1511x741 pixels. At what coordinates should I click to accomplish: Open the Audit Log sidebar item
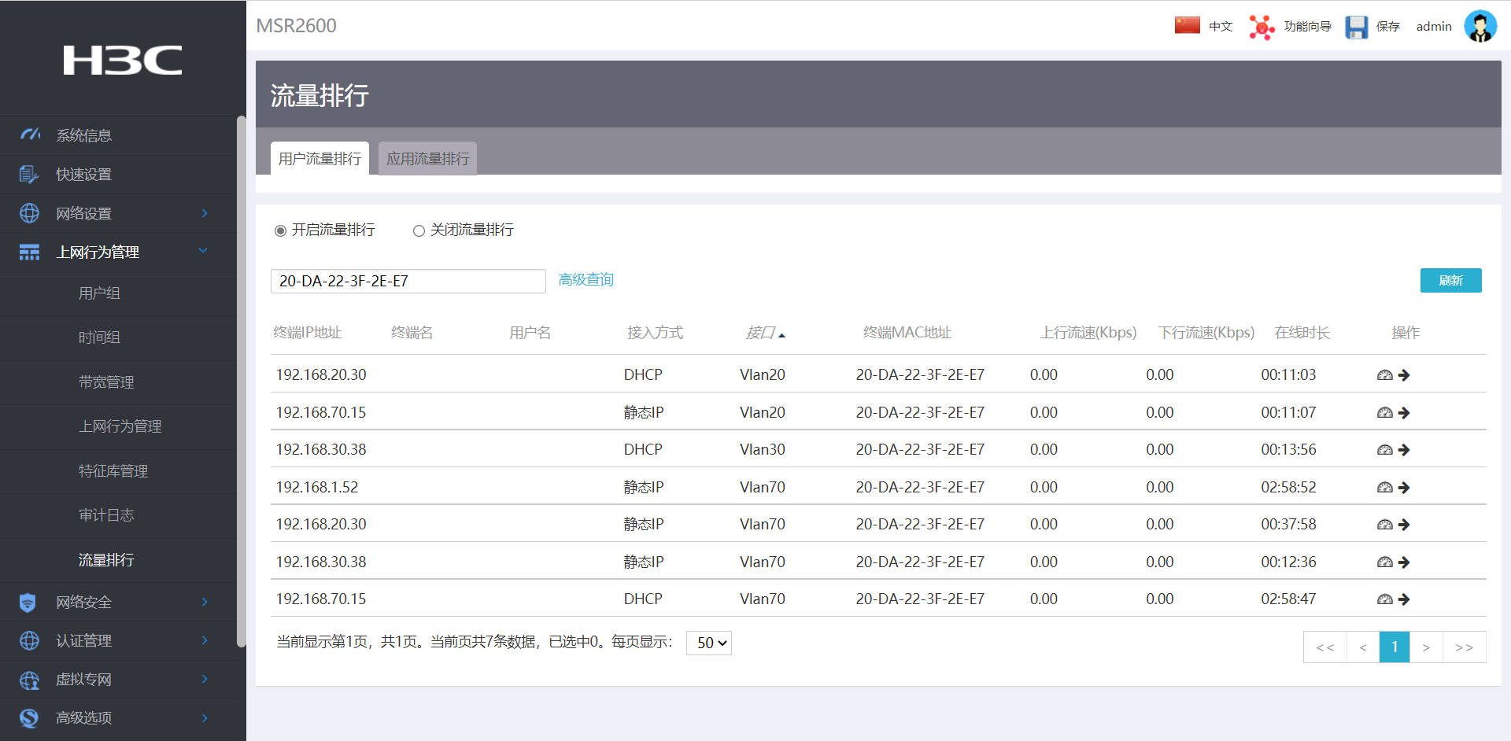pos(106,515)
